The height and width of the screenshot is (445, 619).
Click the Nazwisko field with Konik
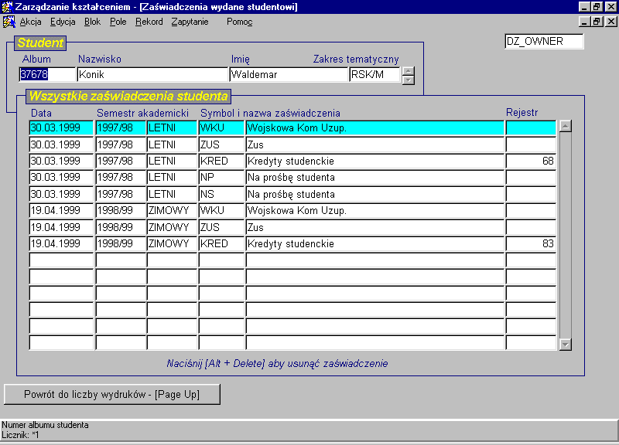pyautogui.click(x=152, y=74)
